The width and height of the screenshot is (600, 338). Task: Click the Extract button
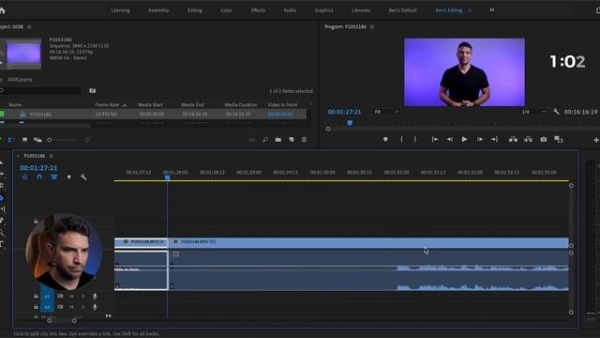point(528,140)
